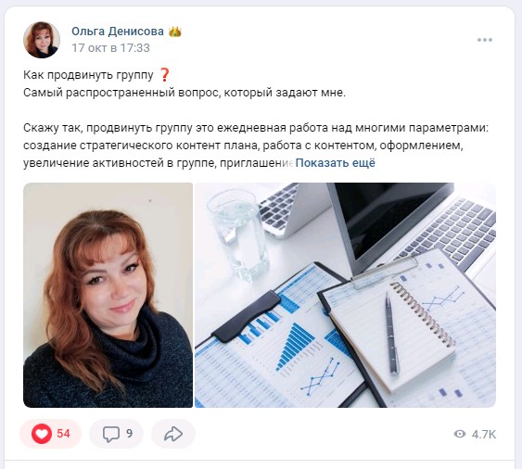The height and width of the screenshot is (469, 522).
Task: Click the 4.7K views count
Action: pos(484,435)
